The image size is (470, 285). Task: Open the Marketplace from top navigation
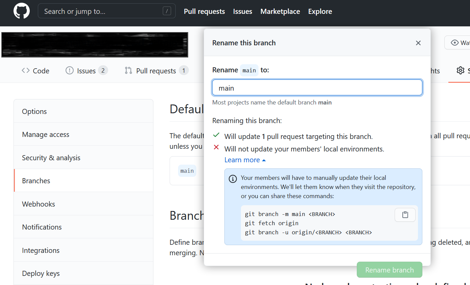280,11
